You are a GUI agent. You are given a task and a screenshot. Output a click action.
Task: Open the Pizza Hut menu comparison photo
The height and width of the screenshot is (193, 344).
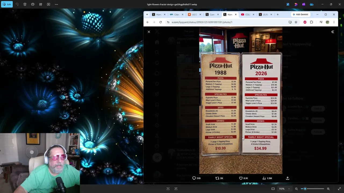point(241,100)
